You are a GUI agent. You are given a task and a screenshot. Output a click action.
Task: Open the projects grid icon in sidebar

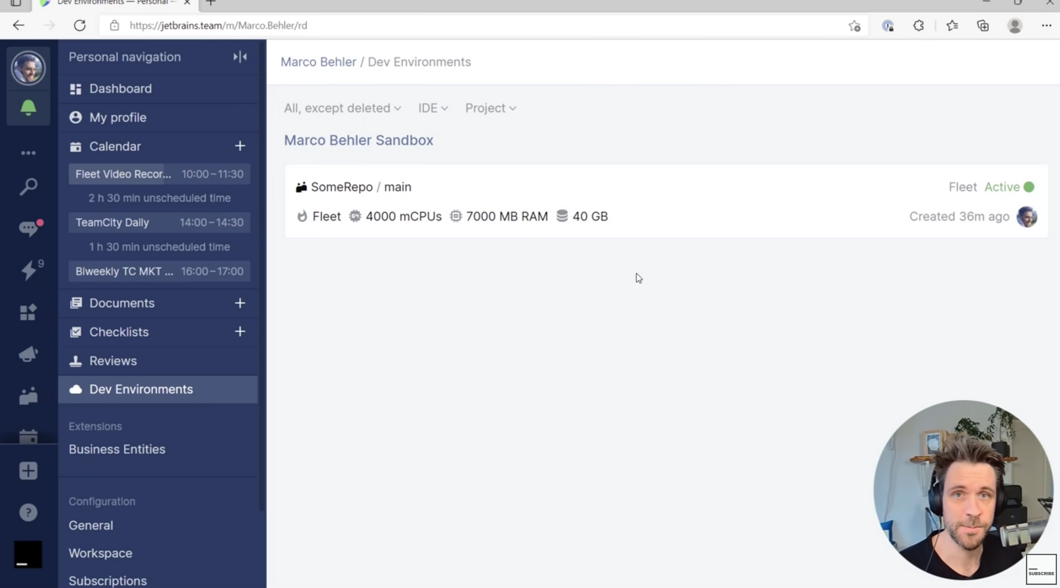tap(28, 312)
